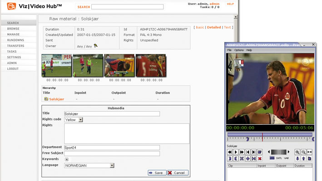Expand the Keywords plus box

[x=67, y=159]
